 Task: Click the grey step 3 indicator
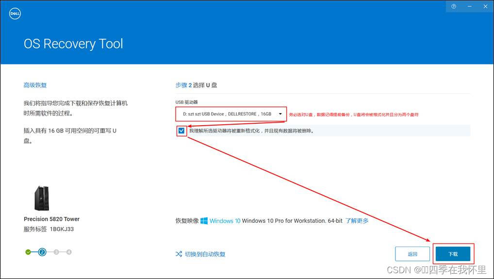[x=56, y=252]
